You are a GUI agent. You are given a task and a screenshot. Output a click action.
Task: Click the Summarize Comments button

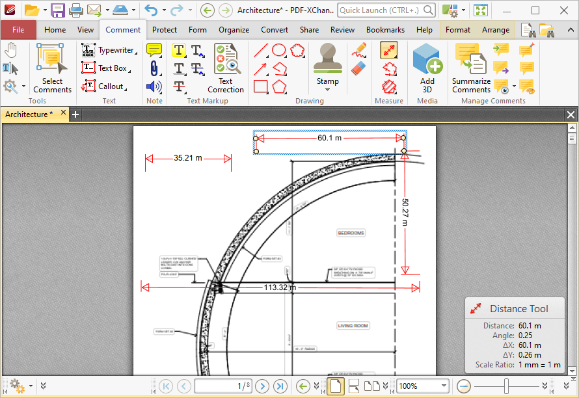[x=470, y=65]
